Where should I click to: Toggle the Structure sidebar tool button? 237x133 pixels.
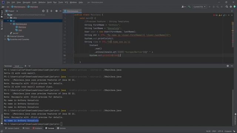click(x=2, y=25)
